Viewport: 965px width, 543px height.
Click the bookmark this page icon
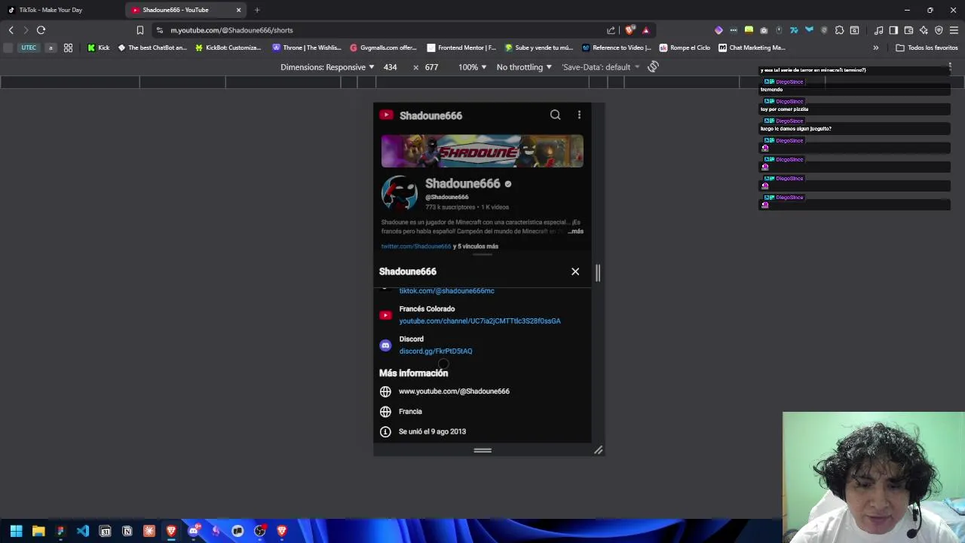coord(139,30)
